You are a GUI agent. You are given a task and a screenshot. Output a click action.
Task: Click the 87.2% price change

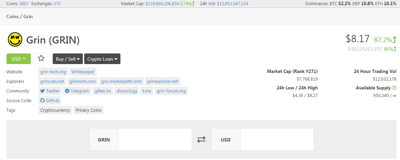pyautogui.click(x=385, y=40)
